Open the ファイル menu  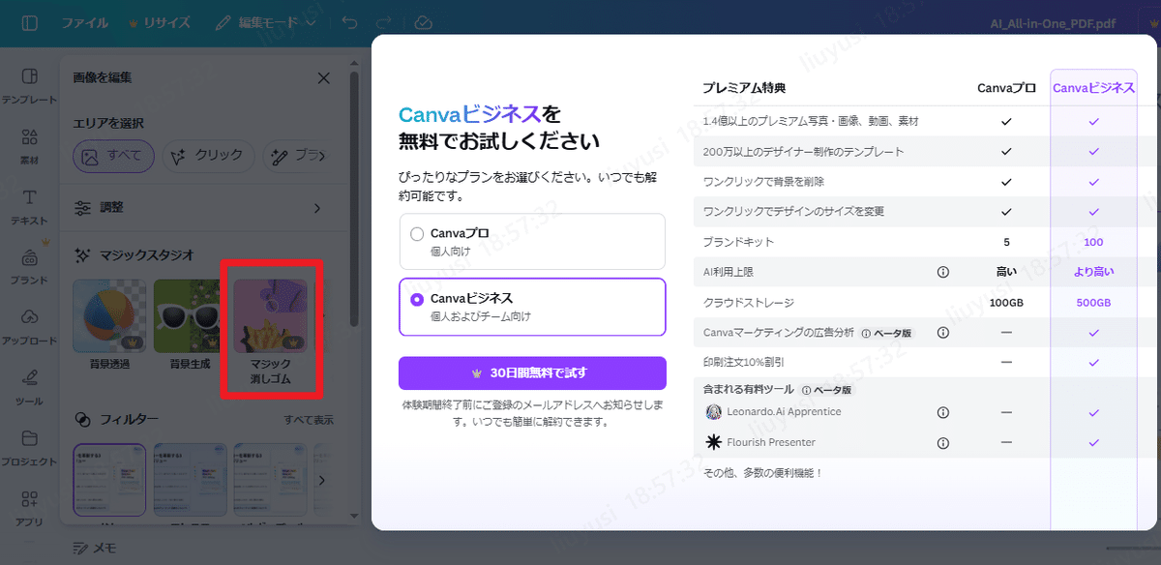tap(85, 21)
